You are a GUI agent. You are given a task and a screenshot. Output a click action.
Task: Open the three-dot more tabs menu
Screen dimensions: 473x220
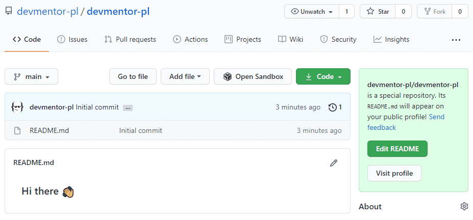coord(456,40)
